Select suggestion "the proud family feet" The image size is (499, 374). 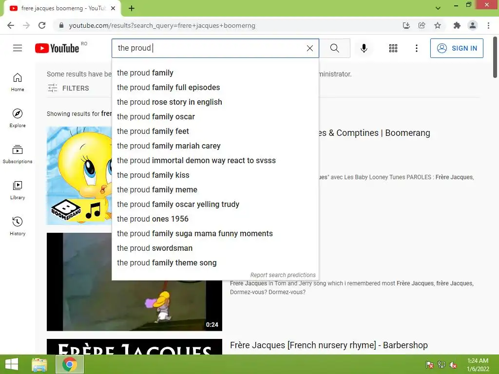tap(215, 131)
